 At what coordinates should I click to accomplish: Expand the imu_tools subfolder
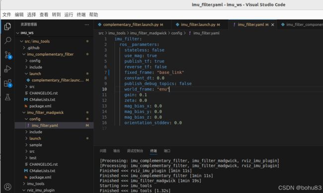coord(24,184)
